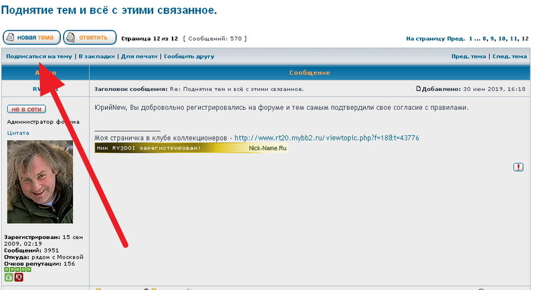The image size is (535, 290).
Task: Click the user's avatar photo
Action: (x=40, y=182)
